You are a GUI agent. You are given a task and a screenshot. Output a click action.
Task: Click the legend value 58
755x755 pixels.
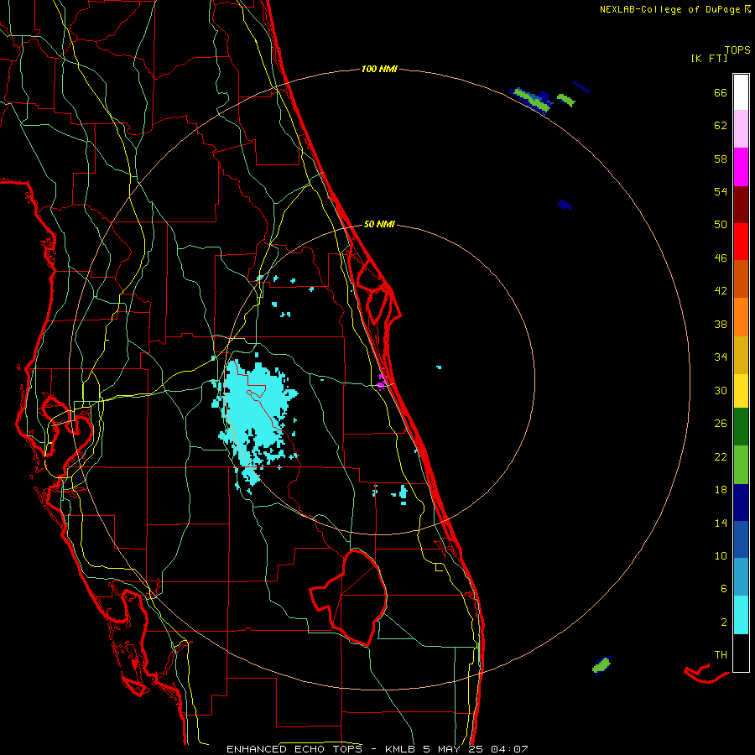pyautogui.click(x=721, y=159)
